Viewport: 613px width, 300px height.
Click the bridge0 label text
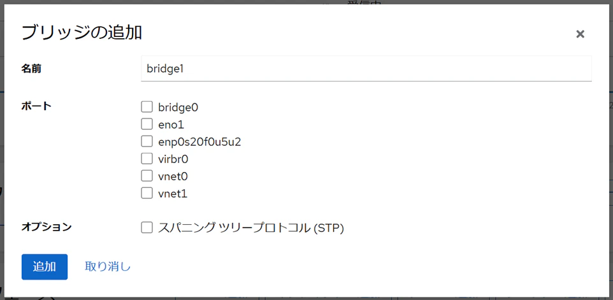(178, 107)
